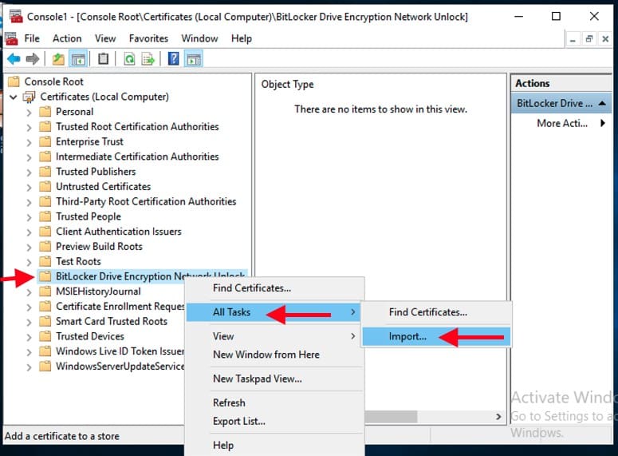618x456 pixels.
Task: Select Export List in the context menu
Action: (238, 421)
